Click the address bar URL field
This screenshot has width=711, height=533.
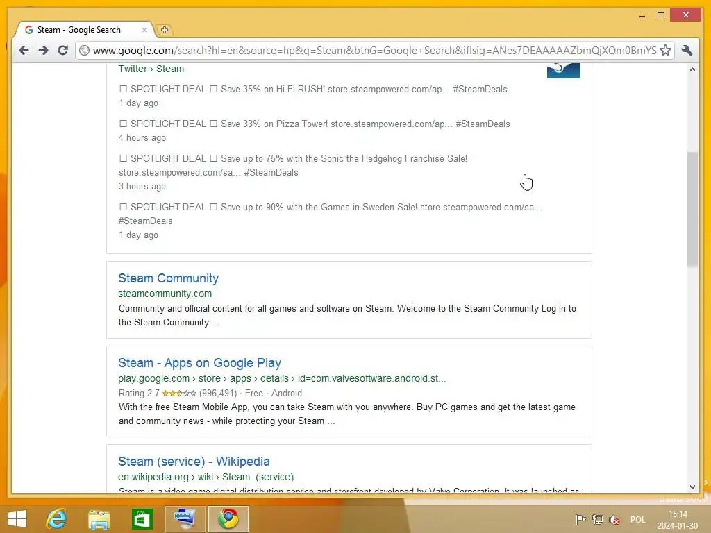pos(374,50)
